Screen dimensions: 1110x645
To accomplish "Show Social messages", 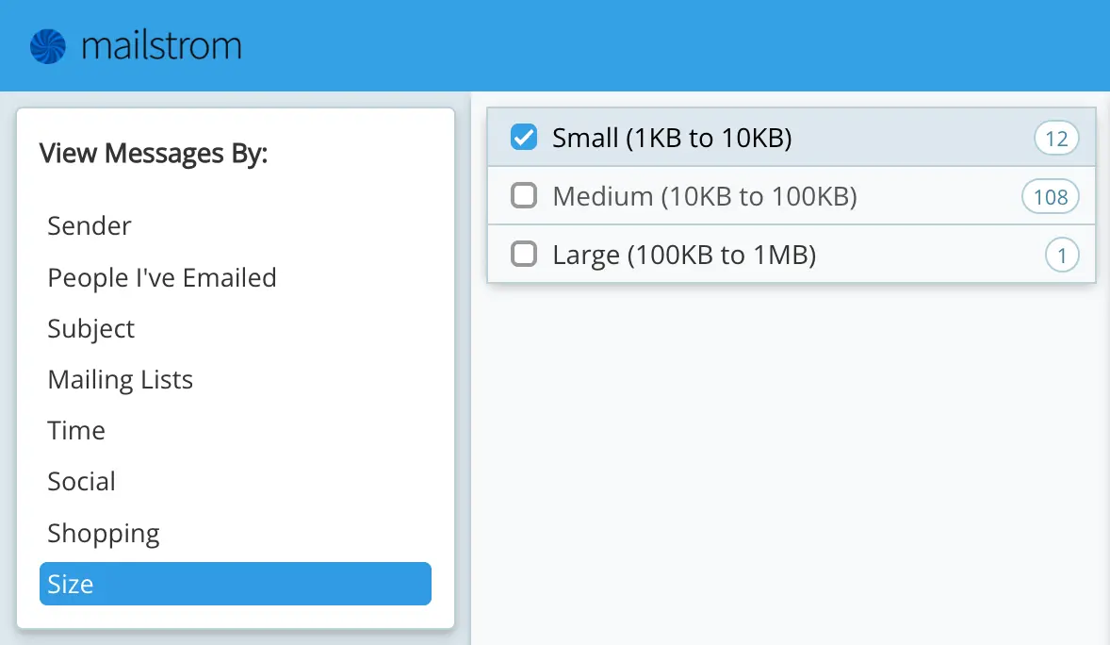I will point(82,482).
